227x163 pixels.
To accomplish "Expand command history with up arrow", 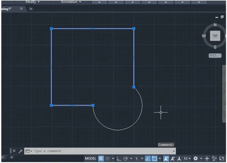I will click(x=174, y=151).
